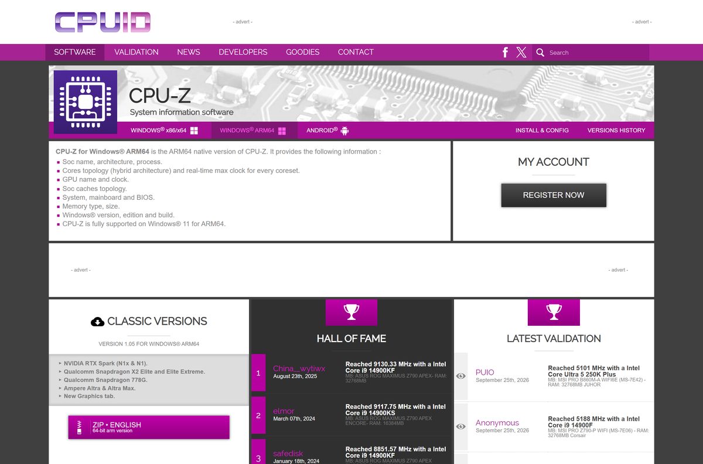Click 'New Graphics tab' changelog item
This screenshot has width=703, height=464.
coord(89,396)
